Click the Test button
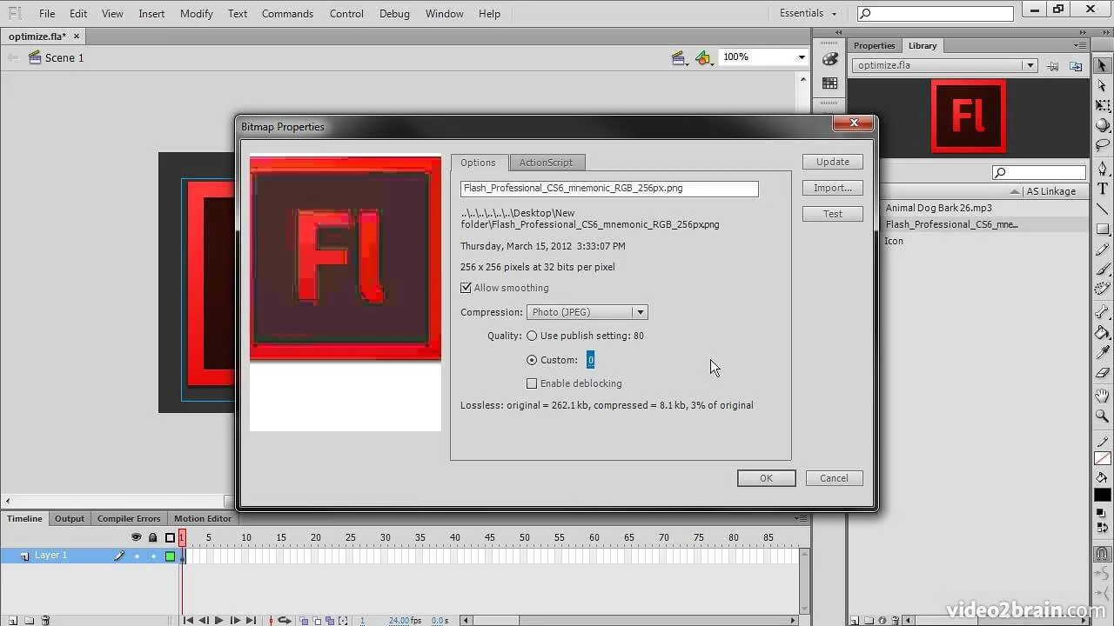The width and height of the screenshot is (1114, 626). (x=833, y=214)
